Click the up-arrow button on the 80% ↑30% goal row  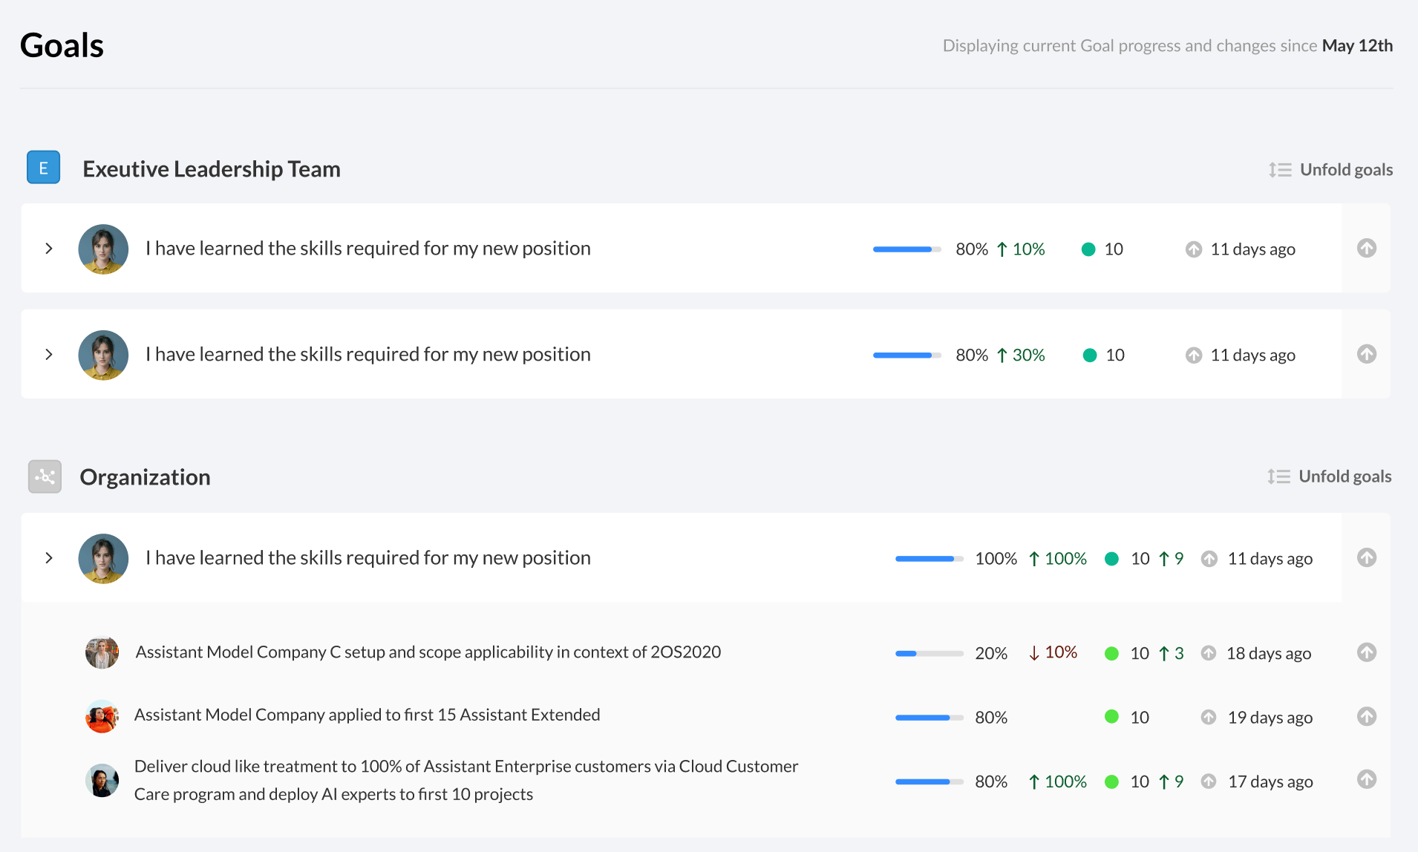point(1367,354)
